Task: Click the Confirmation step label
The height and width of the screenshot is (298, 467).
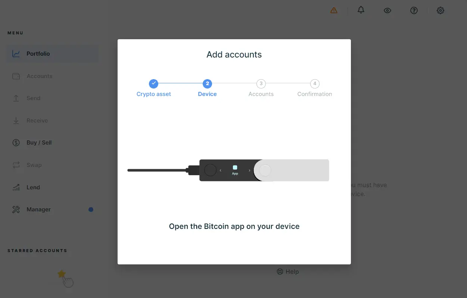Action: point(315,94)
